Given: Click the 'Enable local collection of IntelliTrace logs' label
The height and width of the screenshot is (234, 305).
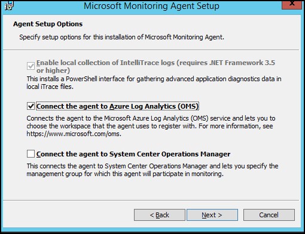Looking at the screenshot, I should [x=155, y=66].
